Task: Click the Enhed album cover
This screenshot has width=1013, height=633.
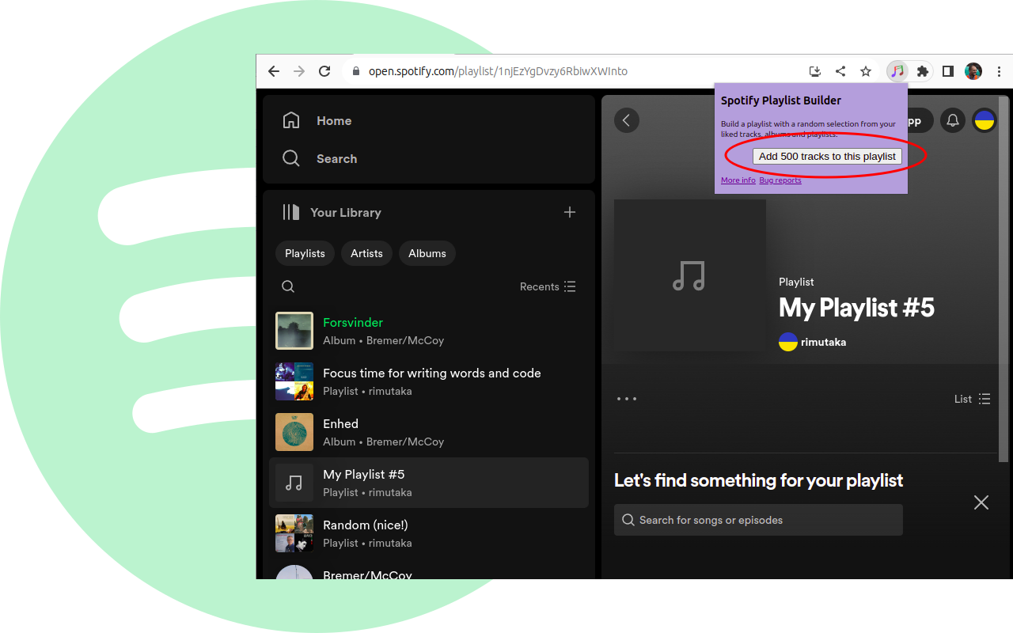Action: point(294,432)
